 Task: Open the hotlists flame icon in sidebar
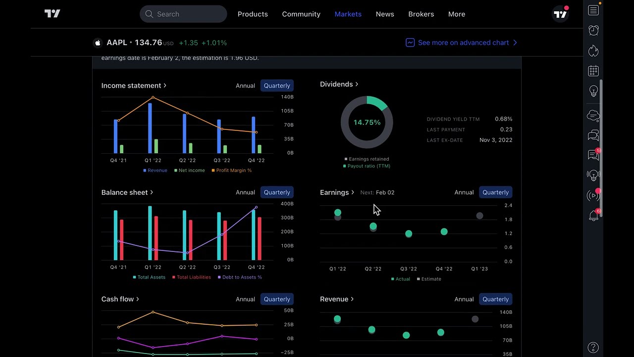[x=593, y=51]
